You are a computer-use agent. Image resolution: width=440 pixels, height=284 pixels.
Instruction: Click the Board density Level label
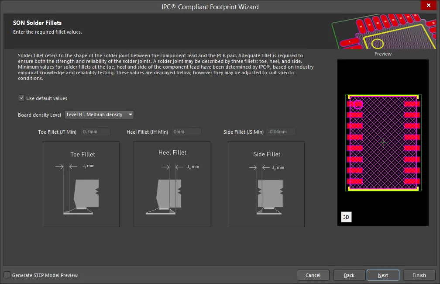(x=40, y=115)
